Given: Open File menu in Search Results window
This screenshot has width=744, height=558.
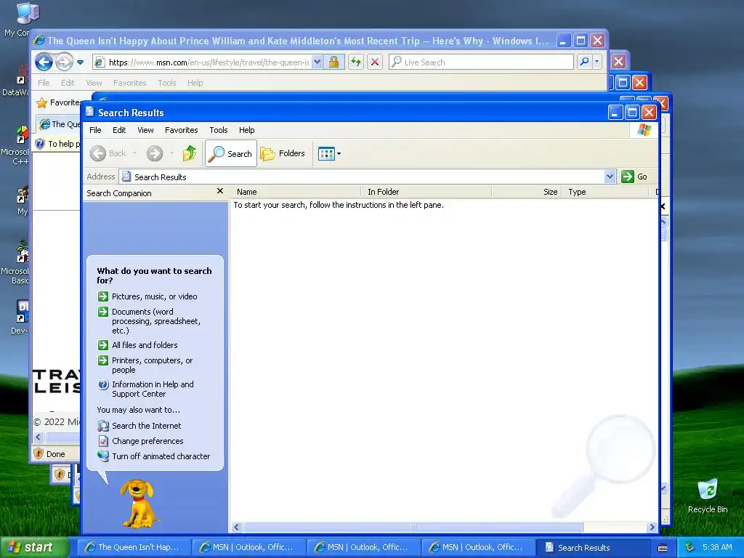Looking at the screenshot, I should (x=95, y=130).
